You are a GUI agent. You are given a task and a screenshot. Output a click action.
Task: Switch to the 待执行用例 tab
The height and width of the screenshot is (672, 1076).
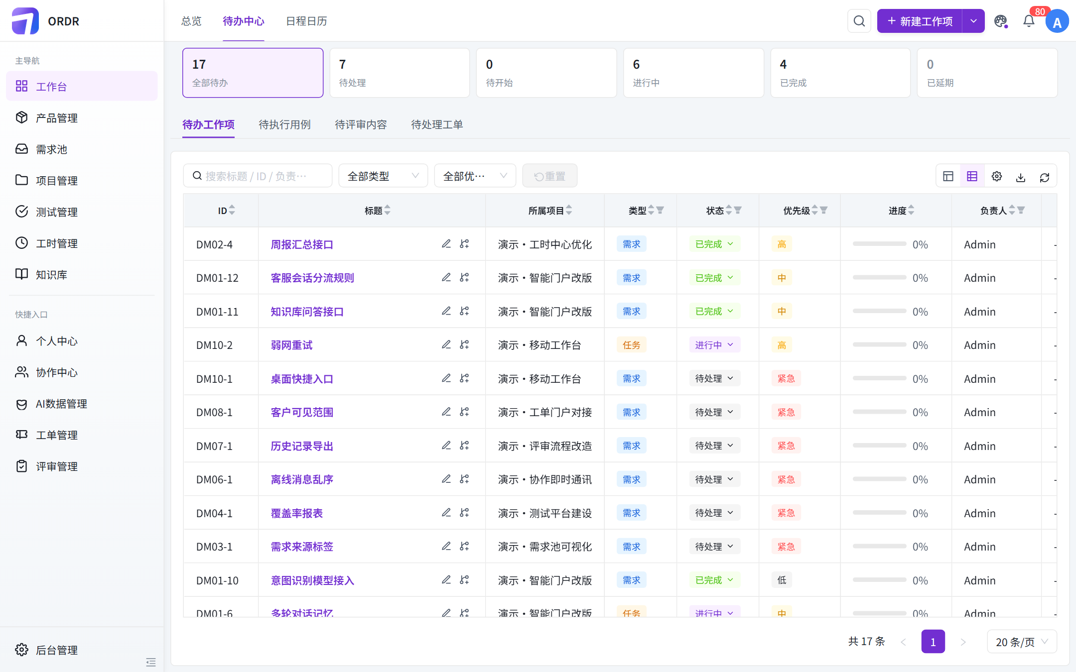[284, 124]
